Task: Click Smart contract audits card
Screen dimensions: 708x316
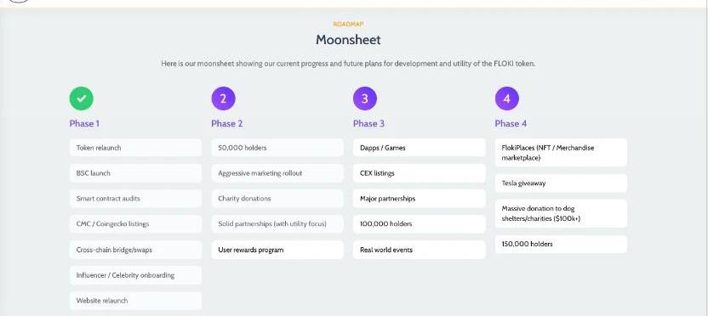Action: pyautogui.click(x=135, y=198)
